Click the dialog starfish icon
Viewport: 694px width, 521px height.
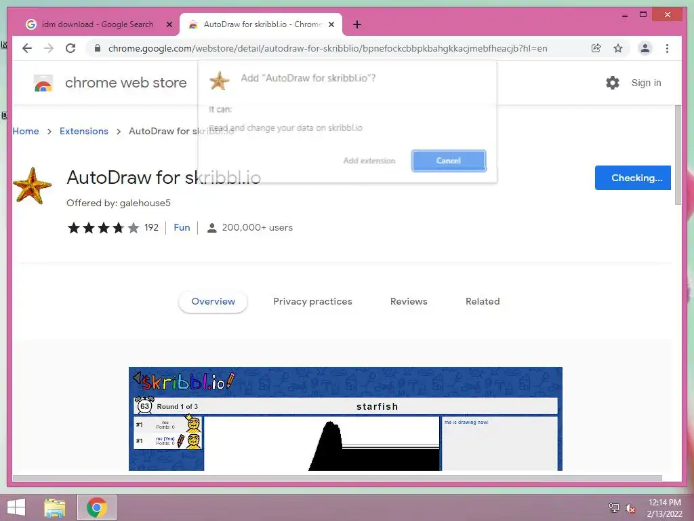[219, 81]
